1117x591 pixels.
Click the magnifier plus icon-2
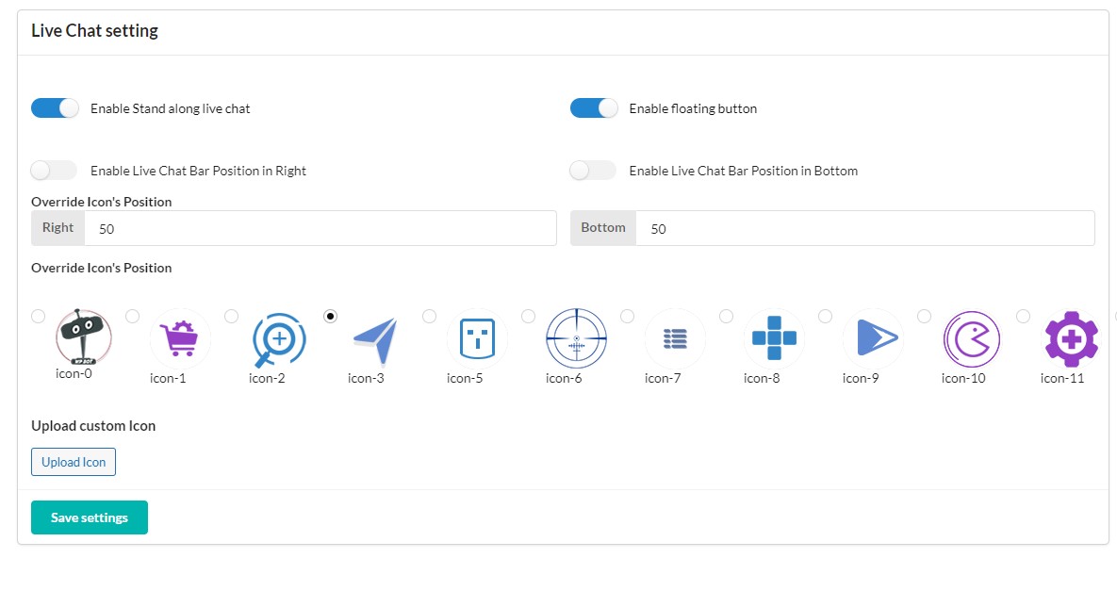[x=279, y=339]
